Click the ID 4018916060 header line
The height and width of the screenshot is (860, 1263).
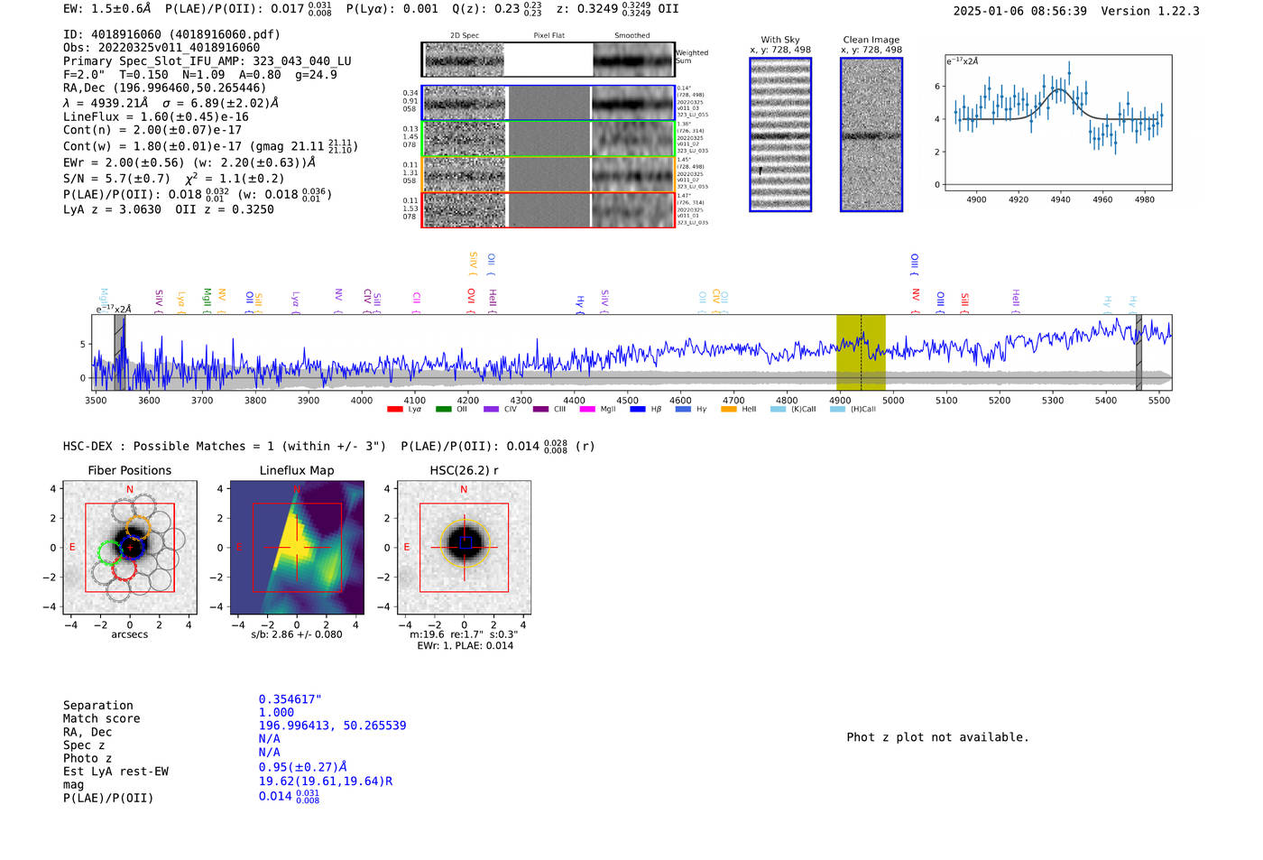pyautogui.click(x=171, y=34)
